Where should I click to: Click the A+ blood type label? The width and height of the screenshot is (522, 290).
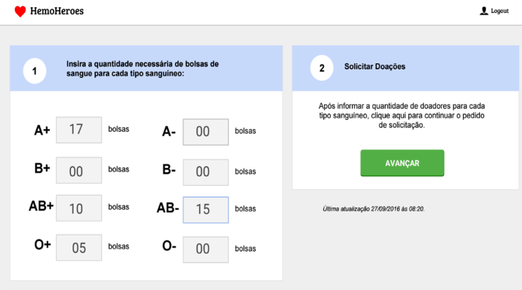pos(42,130)
